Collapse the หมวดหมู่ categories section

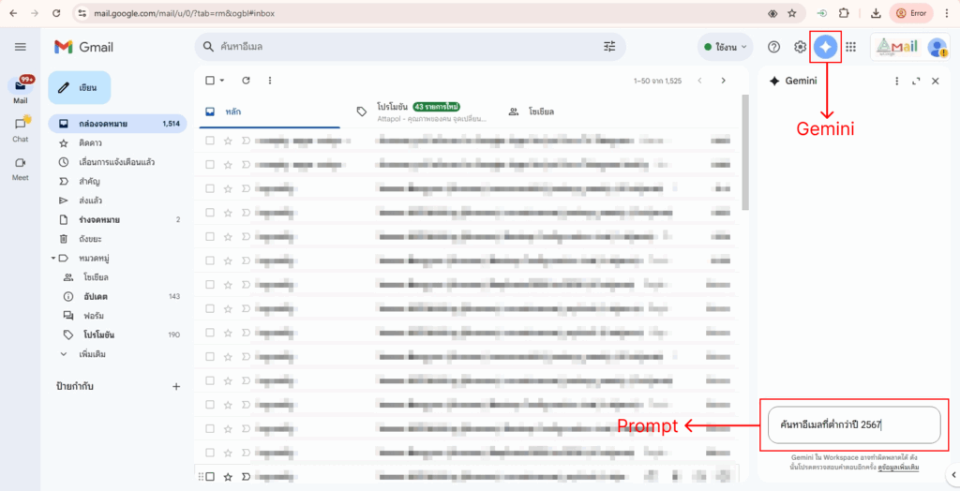click(53, 258)
